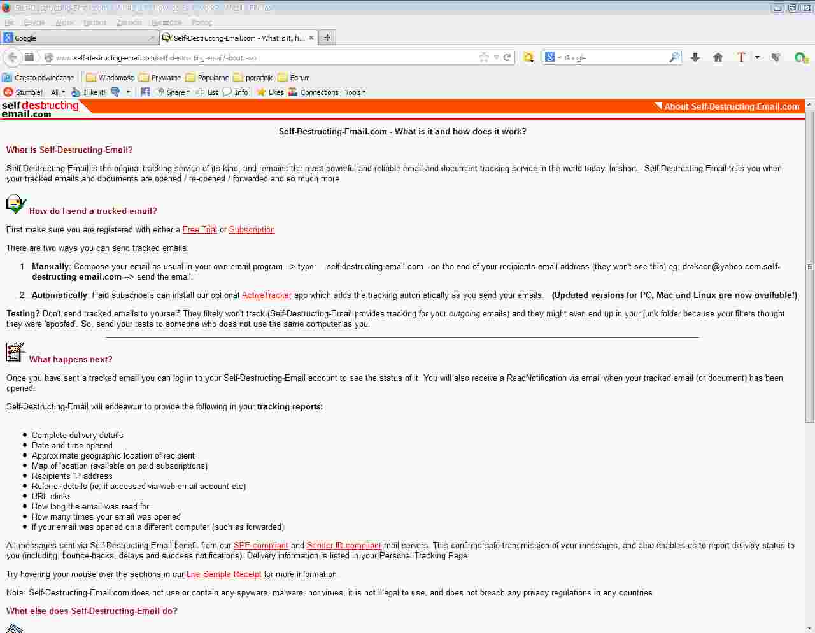Open the Info speech bubble button
The height and width of the screenshot is (633, 815).
(x=235, y=92)
